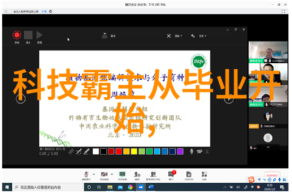This screenshot has height=195, width=292.
Task: Start recording with the red Record button
Action: coord(17,35)
